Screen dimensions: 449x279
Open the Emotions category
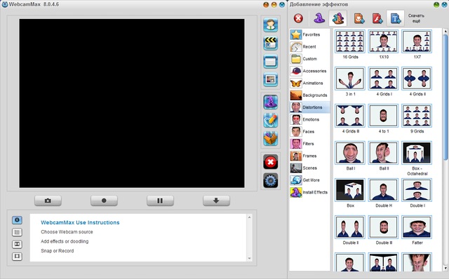pyautogui.click(x=309, y=119)
